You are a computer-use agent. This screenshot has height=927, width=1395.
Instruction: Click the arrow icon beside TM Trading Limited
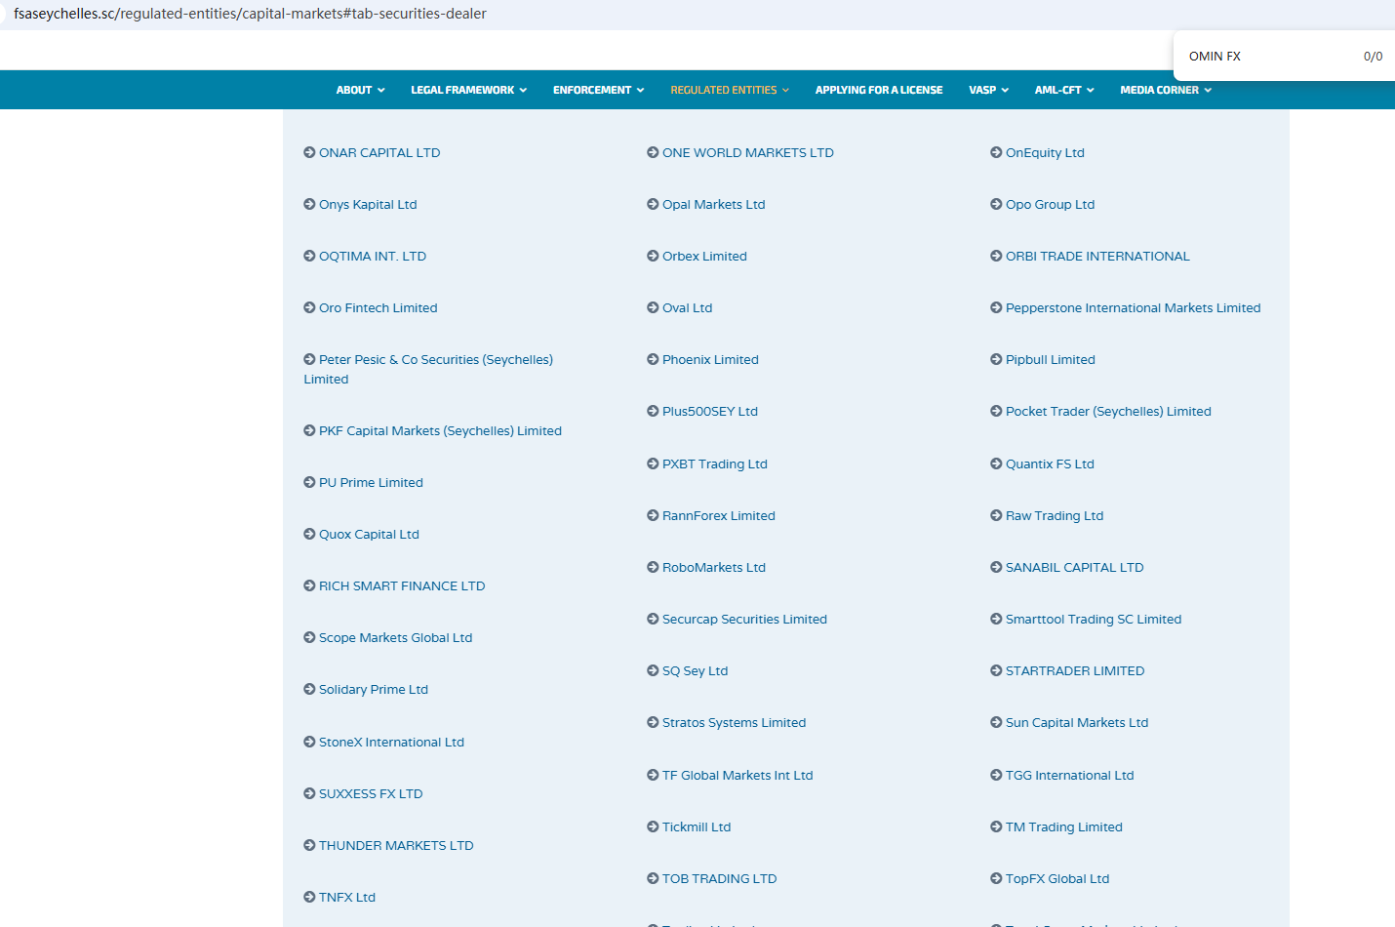tap(996, 826)
